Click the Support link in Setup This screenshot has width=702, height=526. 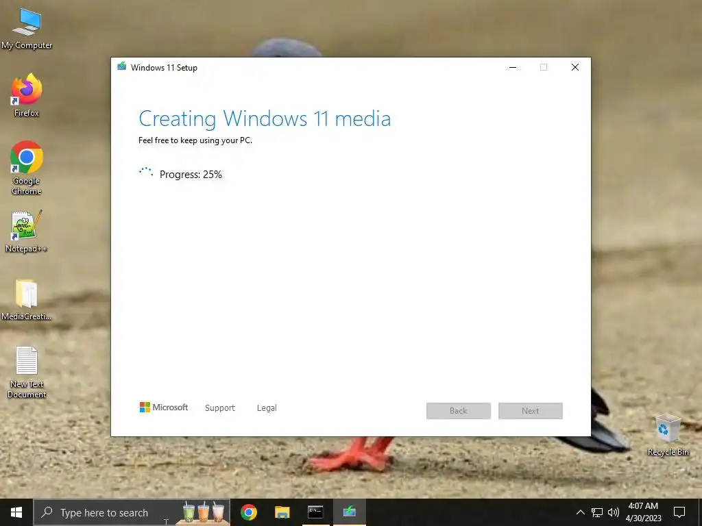[x=220, y=408]
